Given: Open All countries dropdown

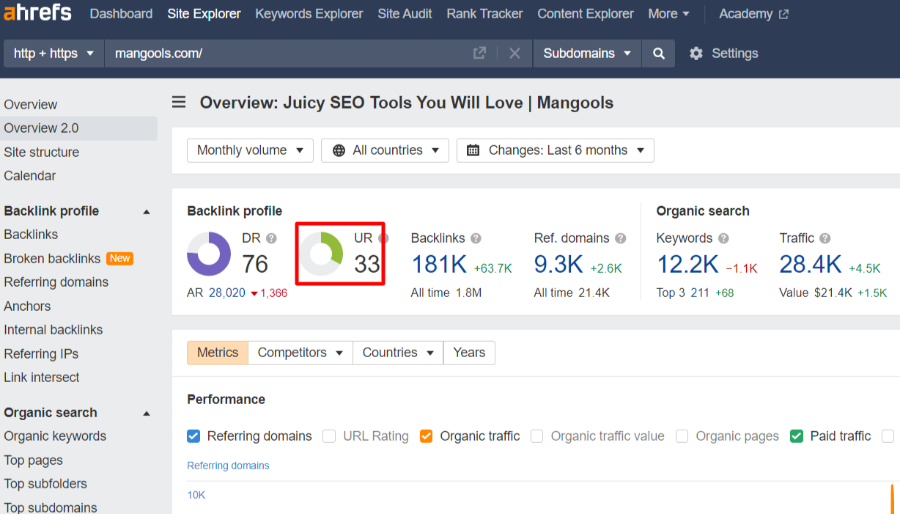Looking at the screenshot, I should click(x=385, y=150).
